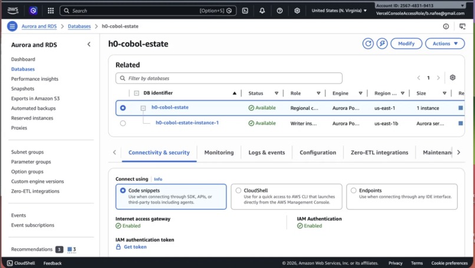Click the Filter by databases input field
Screen dimensions: 475x268
coord(229,78)
